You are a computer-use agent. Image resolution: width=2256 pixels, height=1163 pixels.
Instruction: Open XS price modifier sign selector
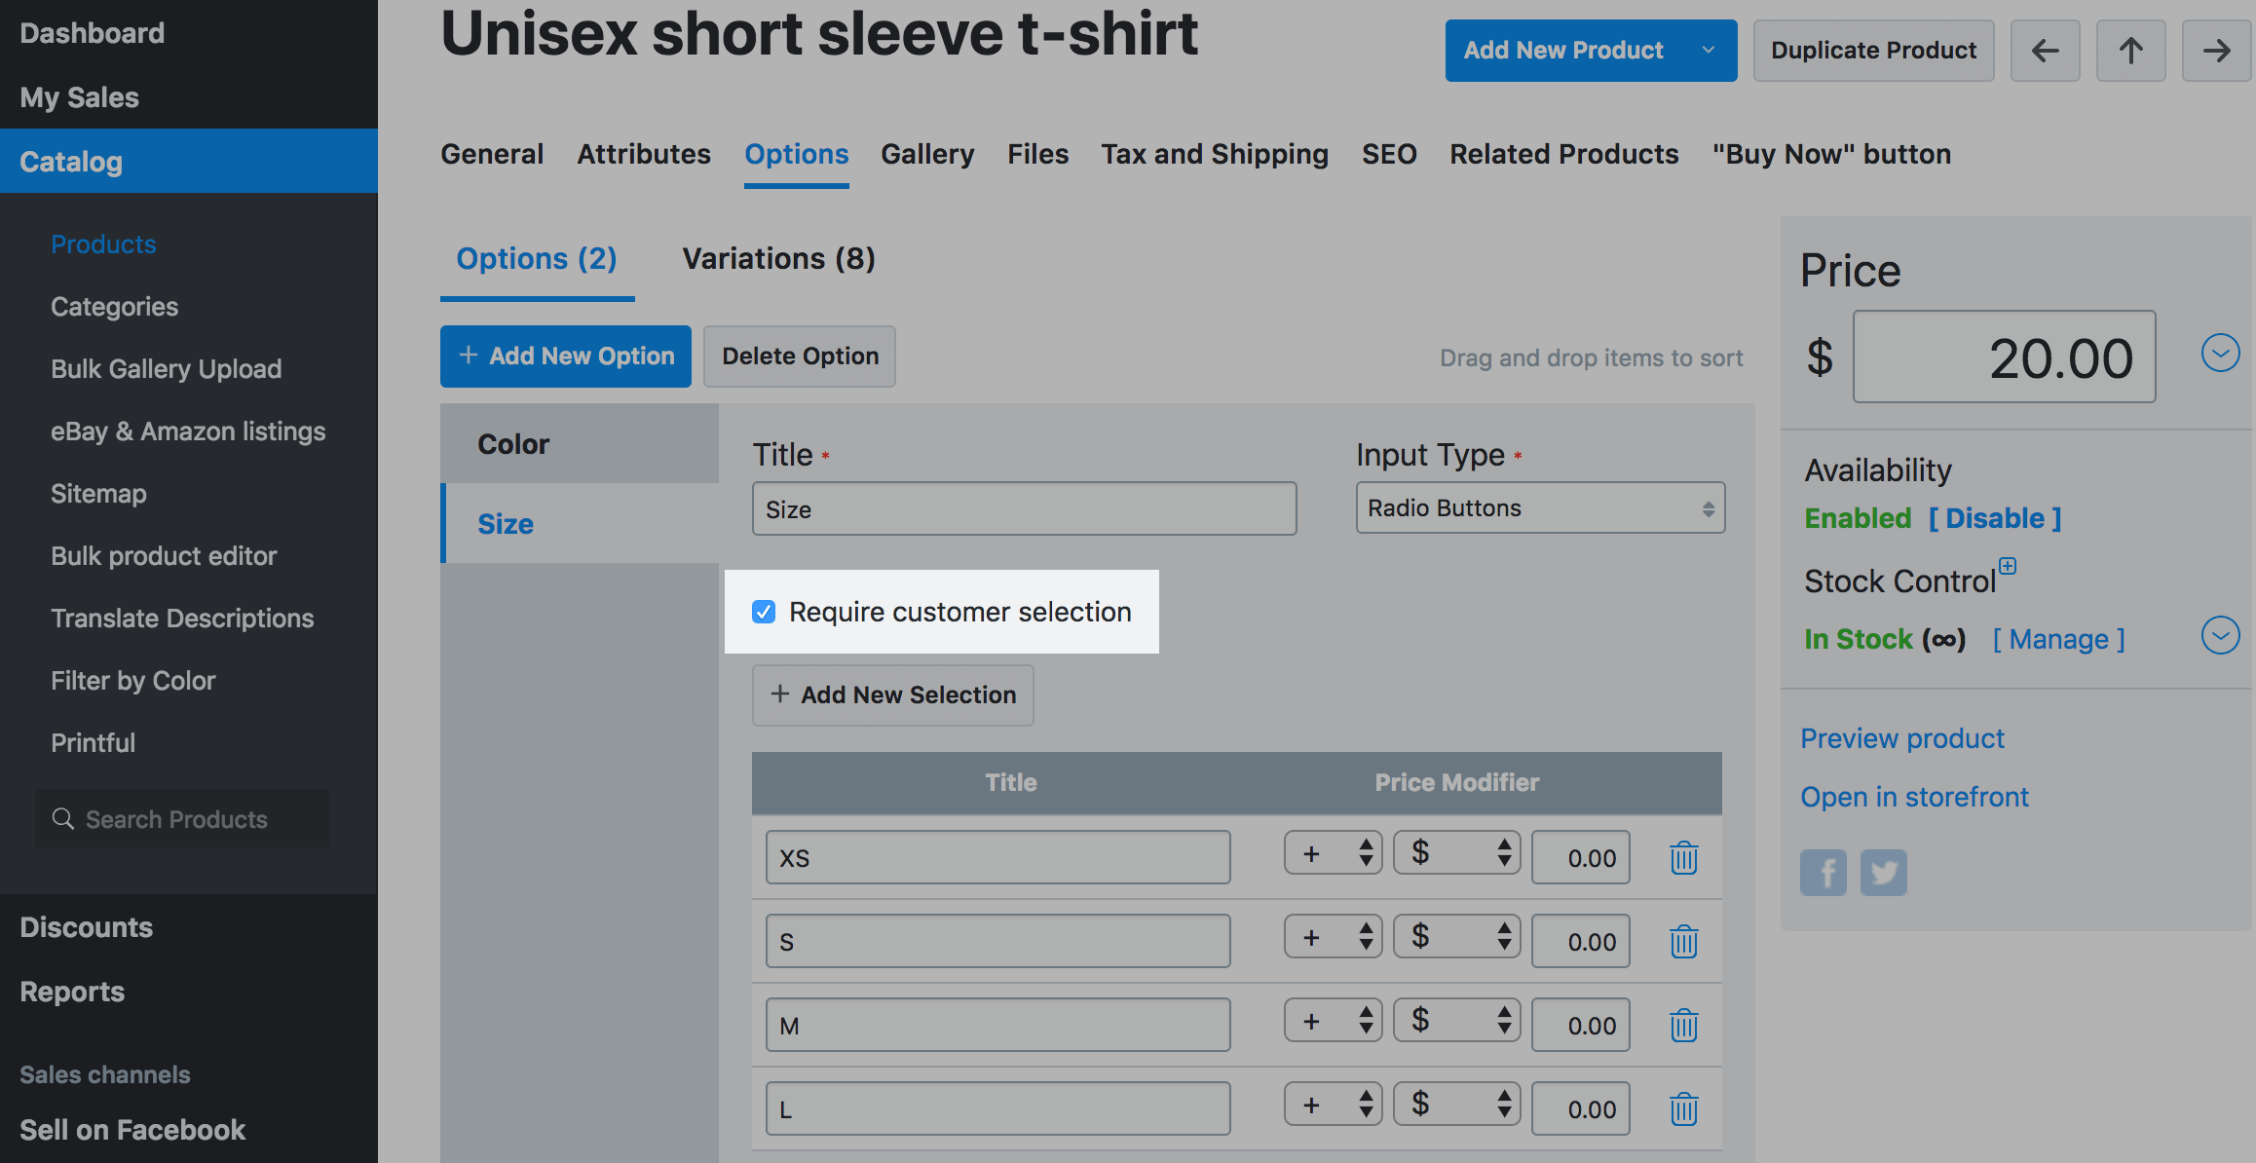tap(1333, 854)
